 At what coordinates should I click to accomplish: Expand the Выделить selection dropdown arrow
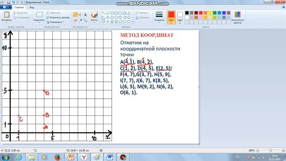(x=39, y=23)
